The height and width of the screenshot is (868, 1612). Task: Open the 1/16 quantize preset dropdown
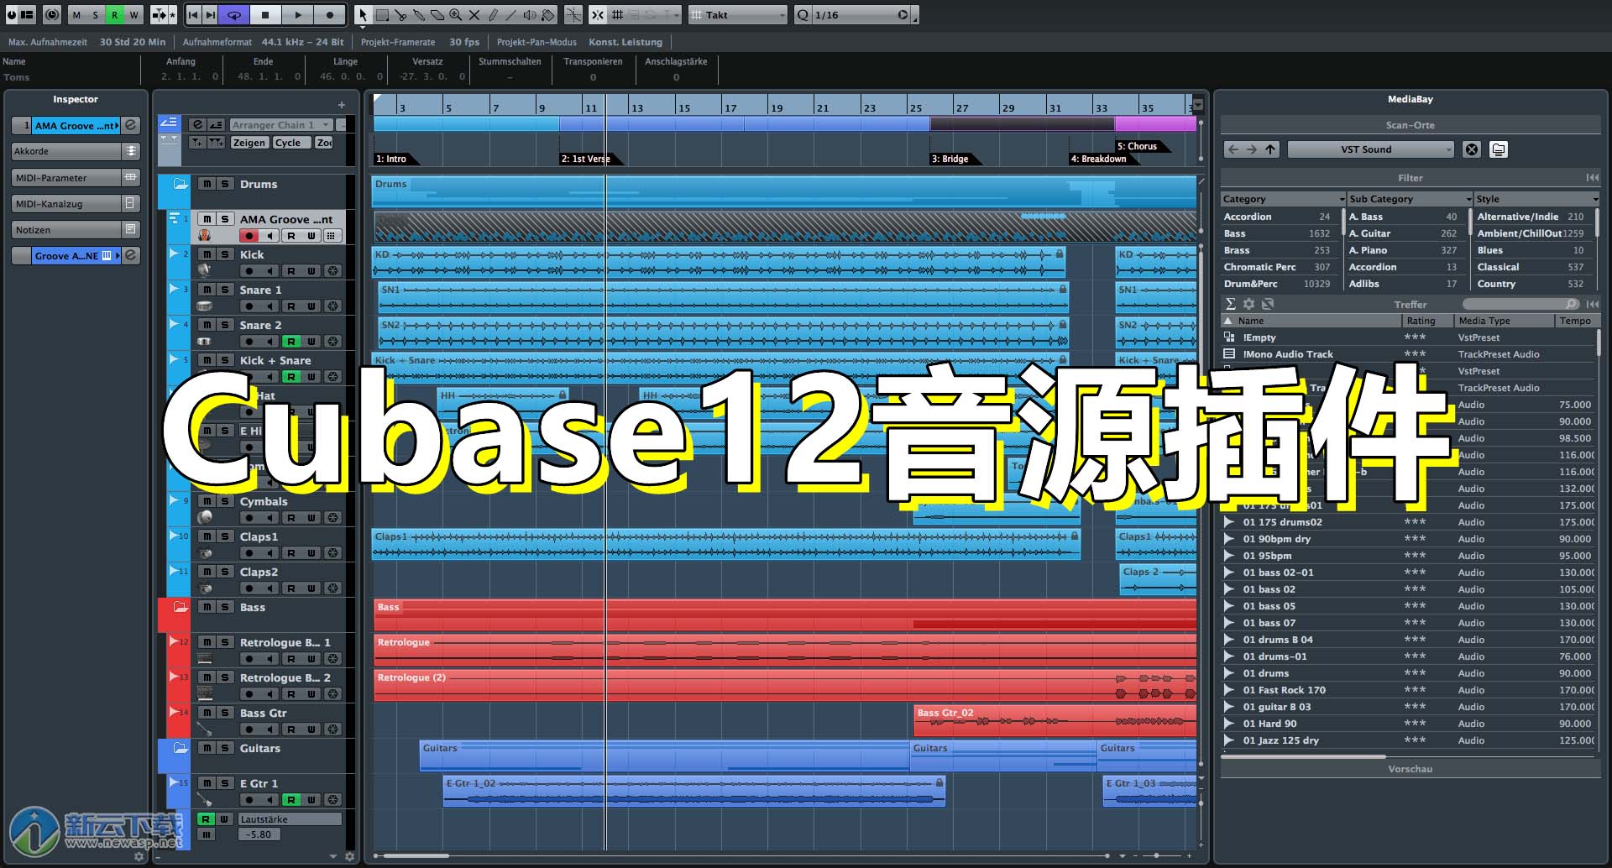pos(861,15)
